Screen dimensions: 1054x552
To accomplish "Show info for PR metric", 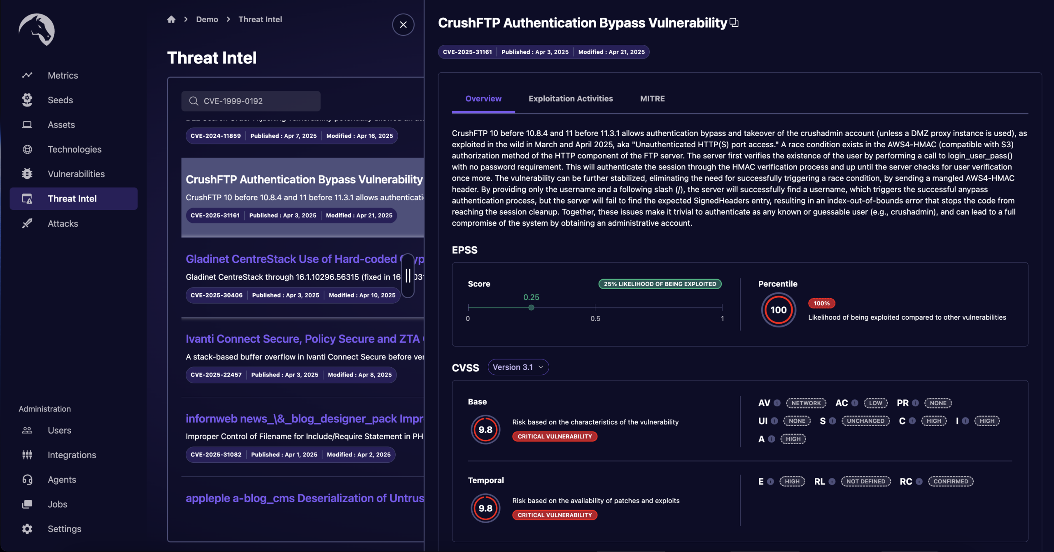I will click(x=915, y=403).
